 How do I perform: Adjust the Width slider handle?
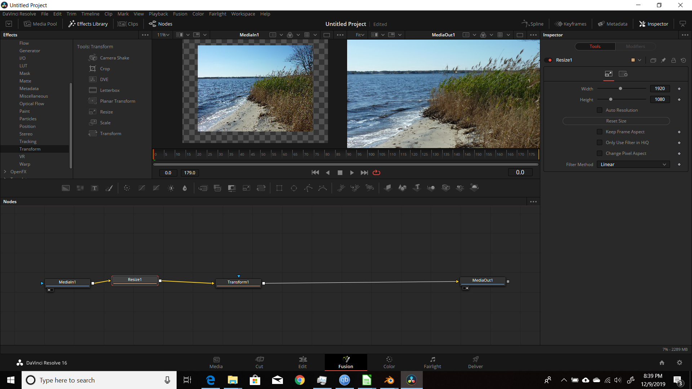click(620, 89)
